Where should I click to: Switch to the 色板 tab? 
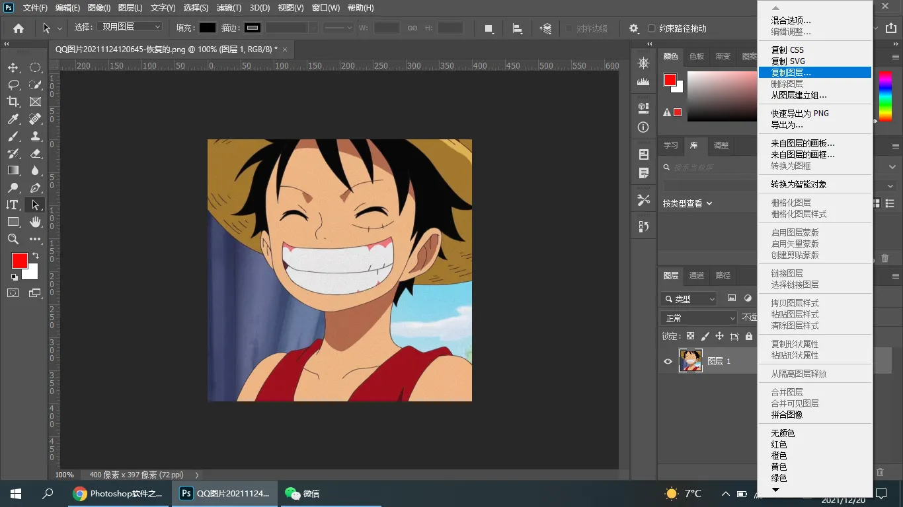point(697,57)
